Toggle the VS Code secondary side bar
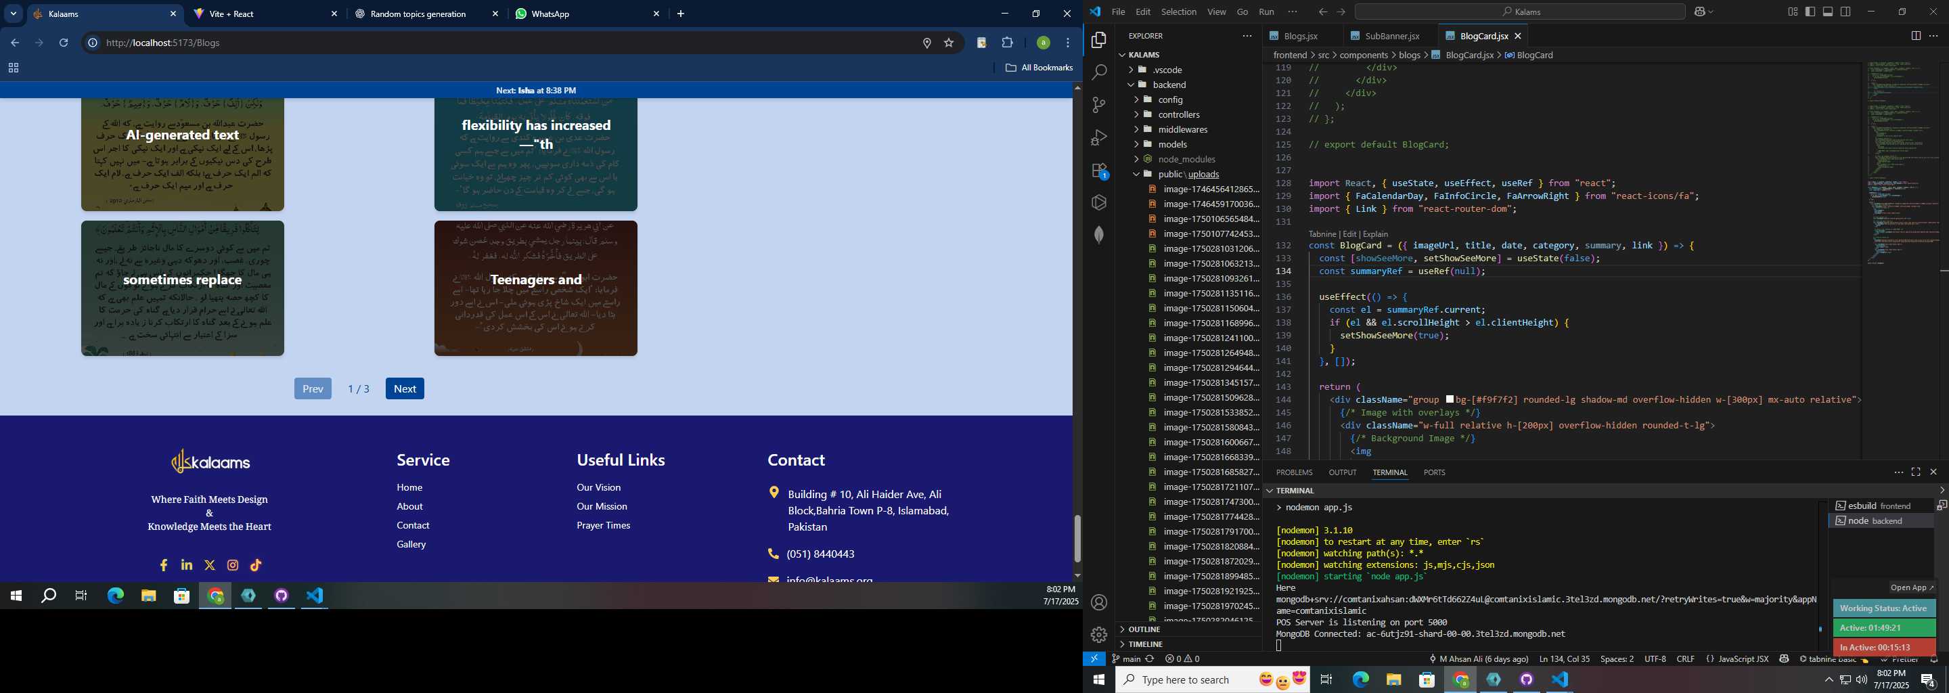The height and width of the screenshot is (693, 1949). [1845, 12]
